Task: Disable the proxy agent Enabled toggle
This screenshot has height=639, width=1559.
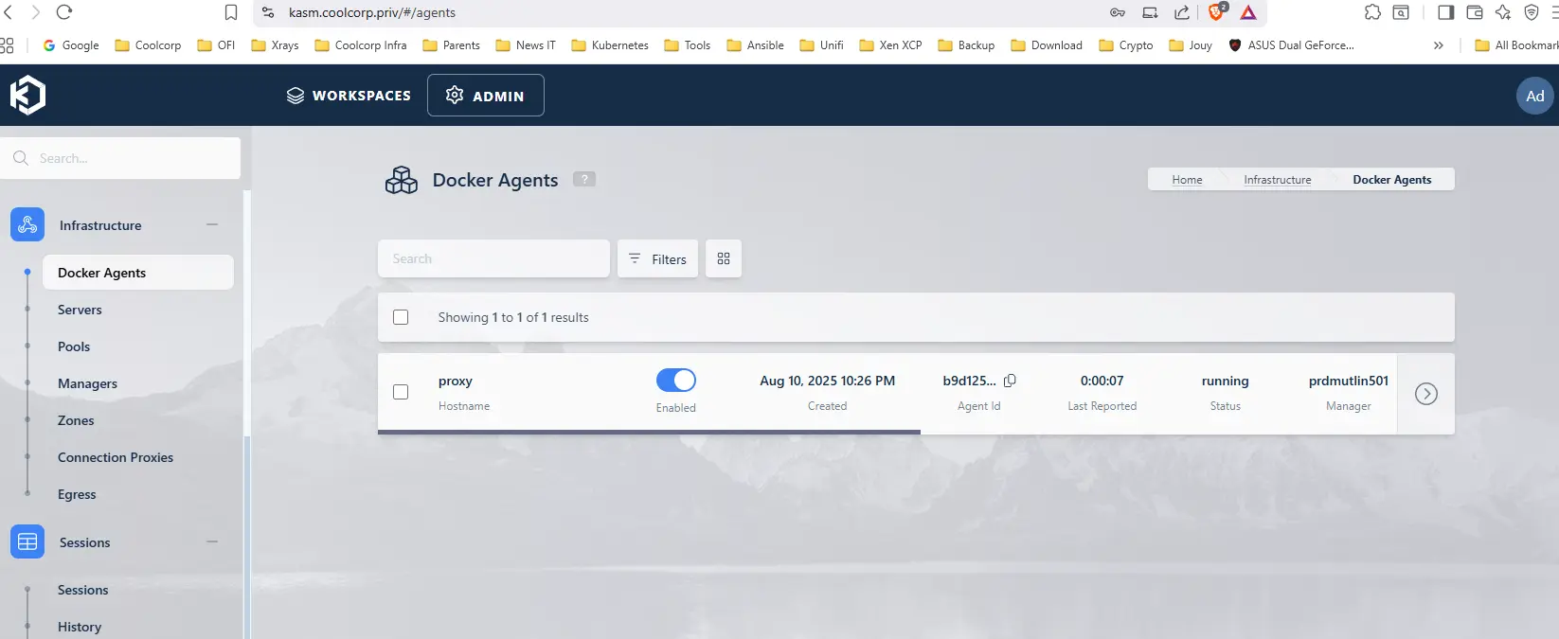Action: (x=676, y=381)
